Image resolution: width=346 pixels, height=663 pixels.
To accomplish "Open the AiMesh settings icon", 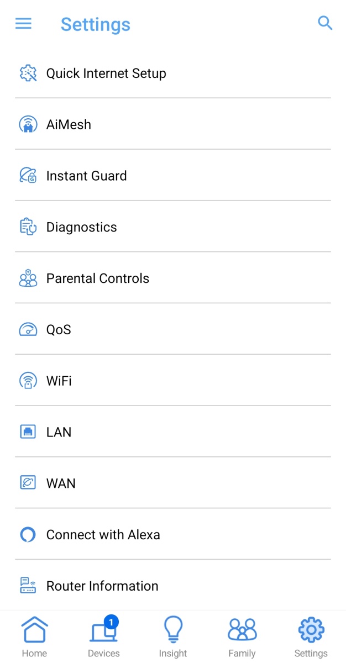I will coord(28,124).
